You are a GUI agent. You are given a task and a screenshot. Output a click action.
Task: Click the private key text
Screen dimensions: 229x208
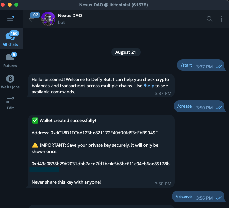click(x=100, y=164)
